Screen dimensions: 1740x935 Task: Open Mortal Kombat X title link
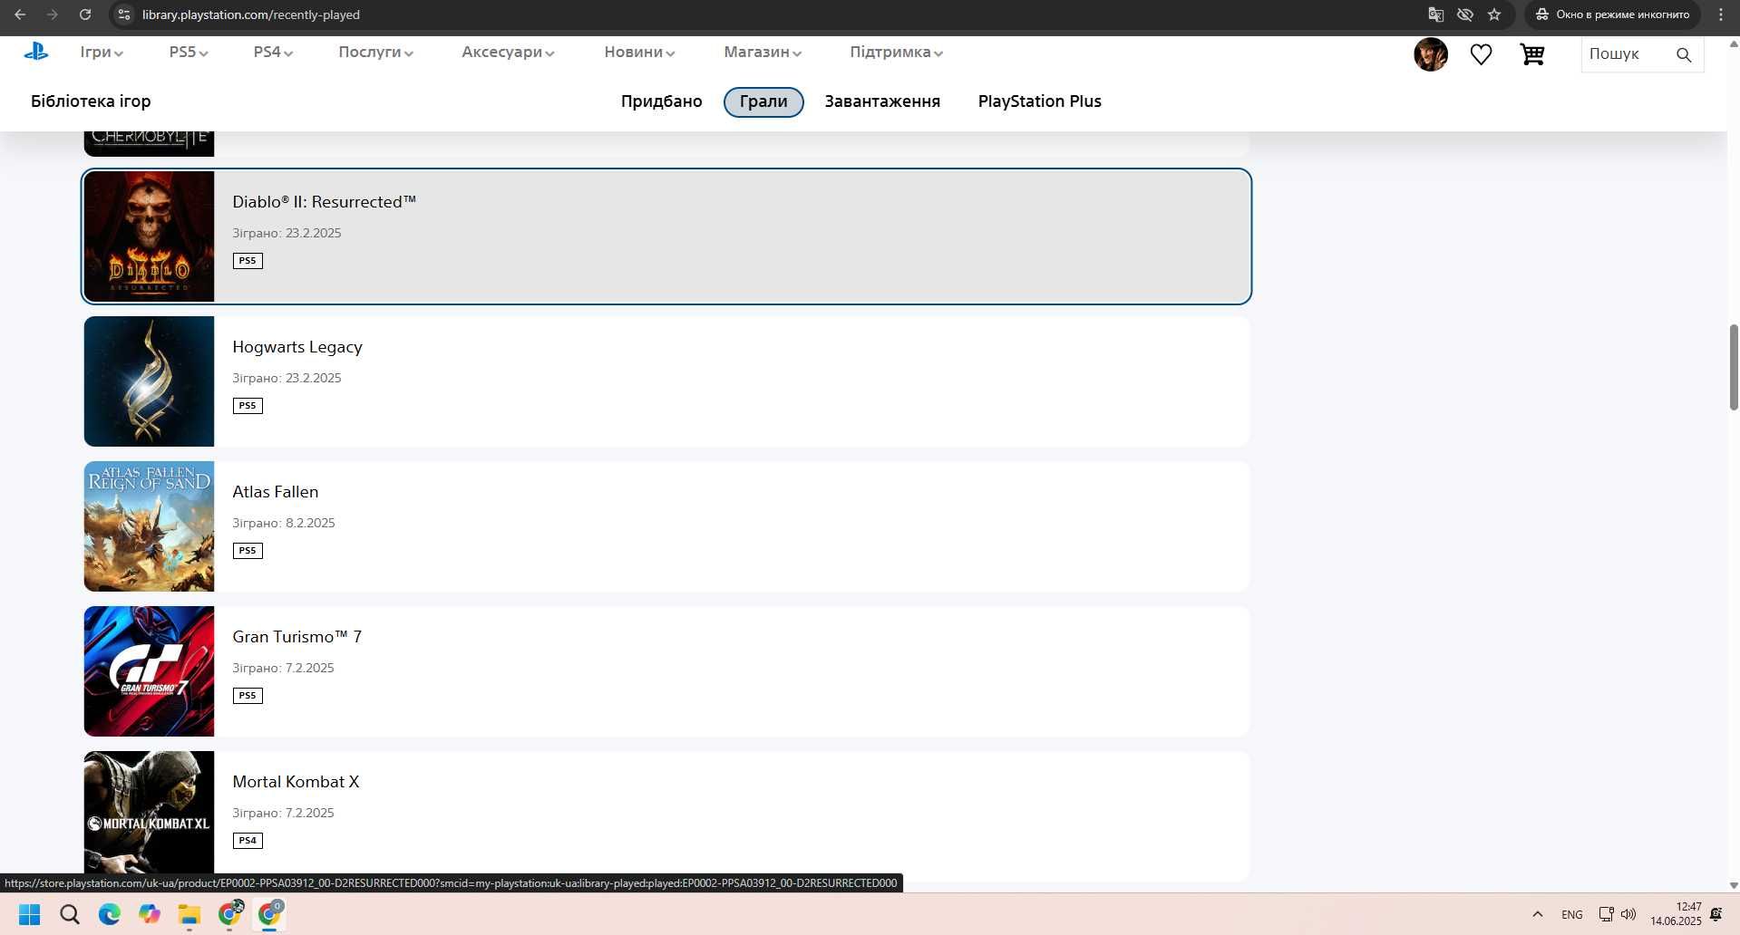[296, 782]
